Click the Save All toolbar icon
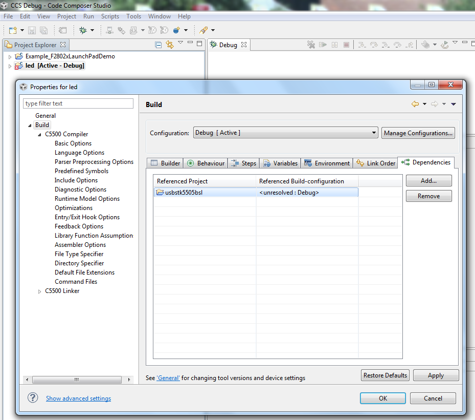Screen dimensions: 475x420 (x=44, y=30)
